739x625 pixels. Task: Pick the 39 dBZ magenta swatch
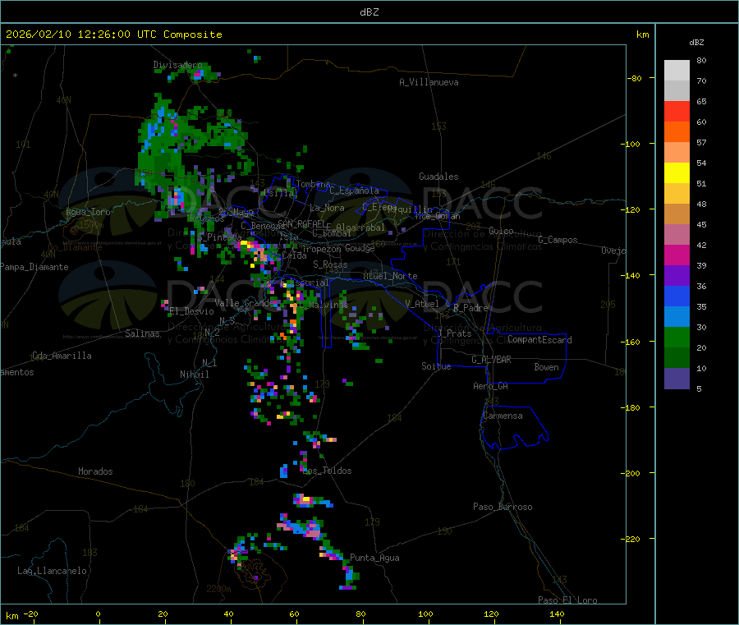[x=677, y=255]
